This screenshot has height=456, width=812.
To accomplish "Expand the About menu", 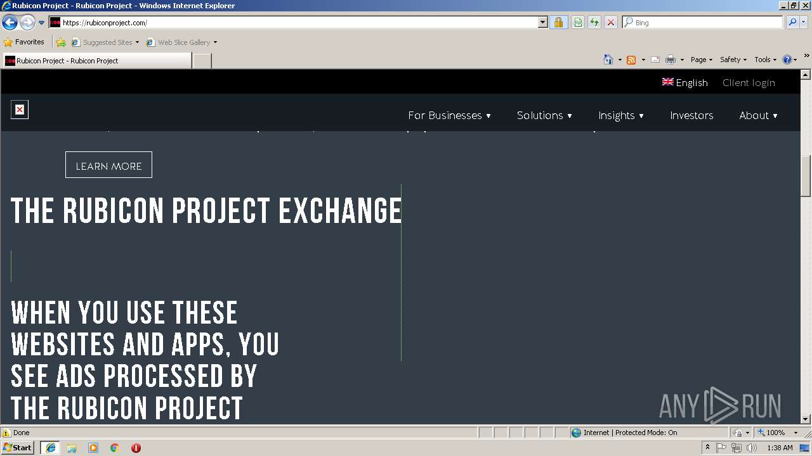I will (x=758, y=115).
